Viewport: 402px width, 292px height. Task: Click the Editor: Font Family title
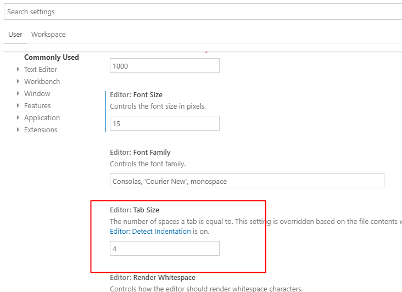point(140,153)
